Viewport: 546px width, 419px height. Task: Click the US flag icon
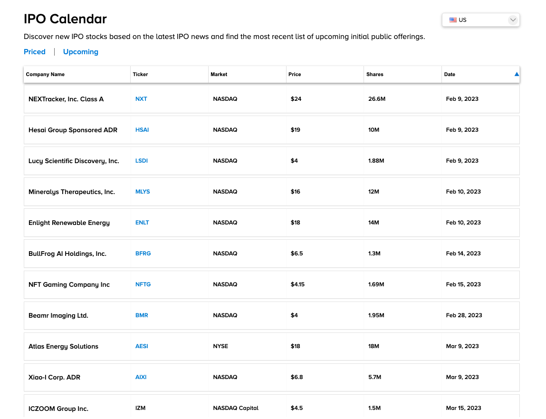click(453, 20)
